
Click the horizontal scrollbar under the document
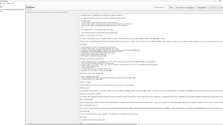click(x=82, y=124)
